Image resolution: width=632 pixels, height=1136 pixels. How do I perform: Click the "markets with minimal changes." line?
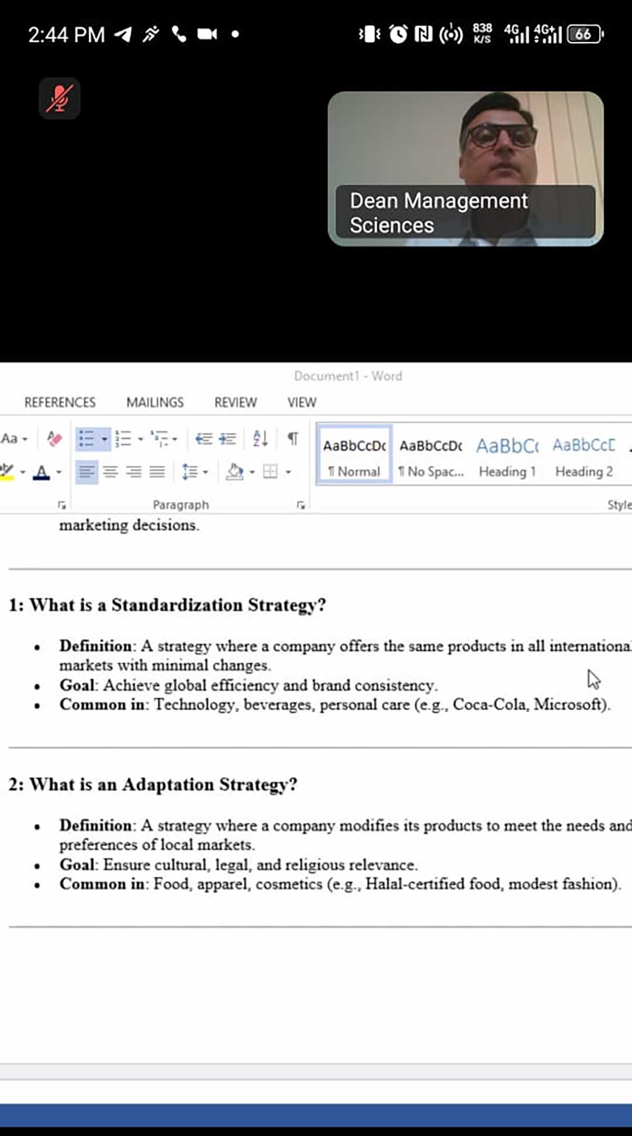click(x=165, y=665)
